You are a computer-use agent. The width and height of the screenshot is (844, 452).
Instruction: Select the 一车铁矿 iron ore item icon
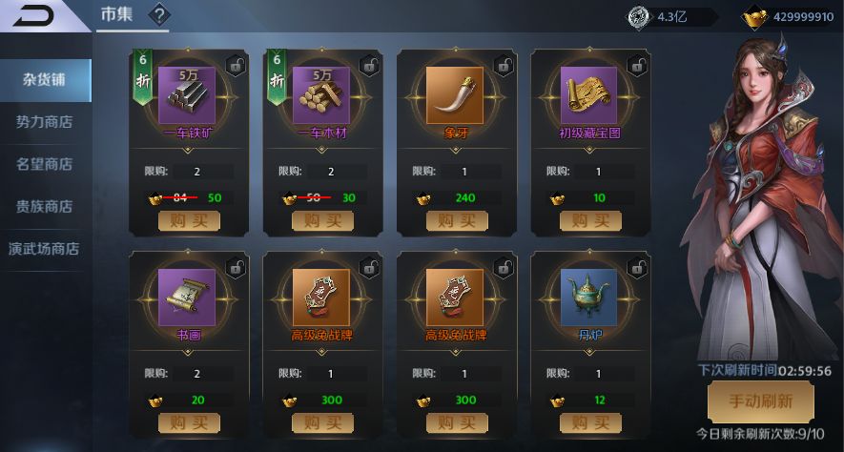point(187,95)
